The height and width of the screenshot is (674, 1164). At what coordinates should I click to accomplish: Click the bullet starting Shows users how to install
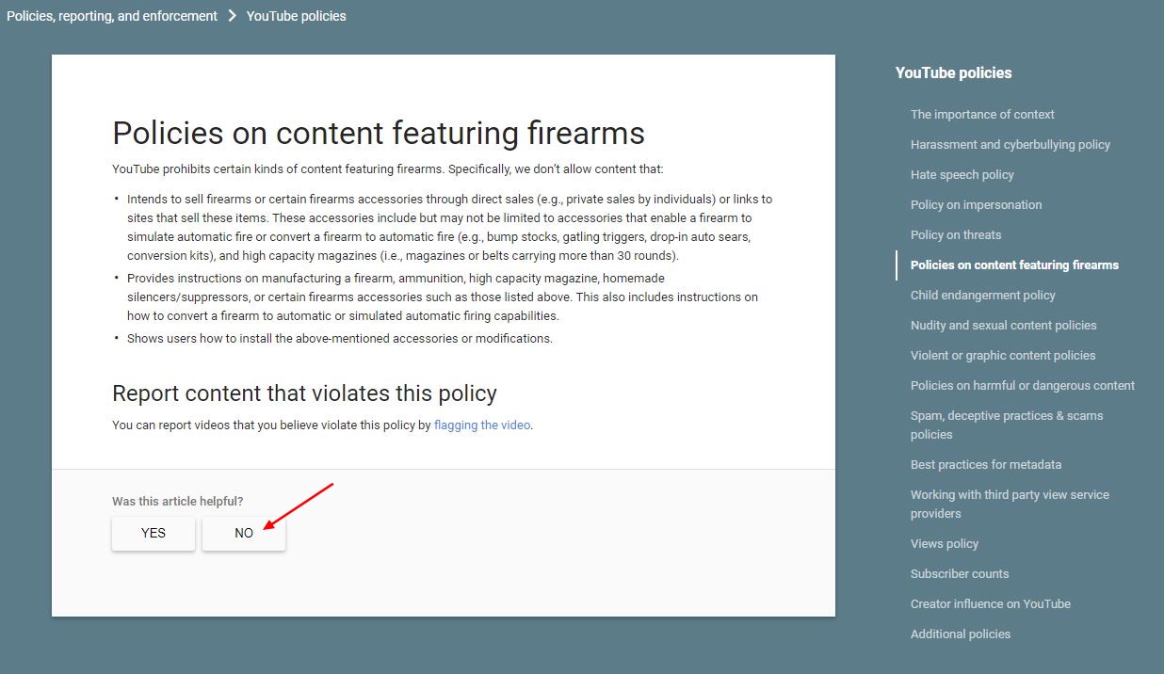click(340, 339)
